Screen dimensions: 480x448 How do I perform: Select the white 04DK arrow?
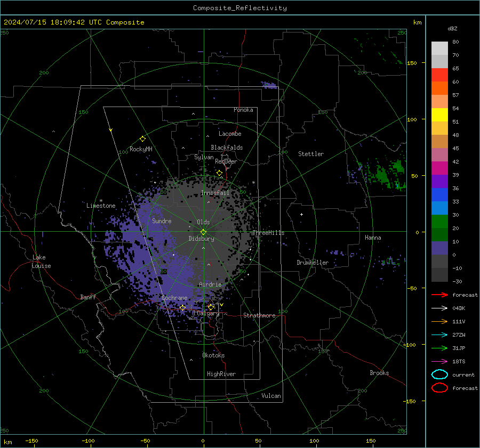(x=439, y=308)
